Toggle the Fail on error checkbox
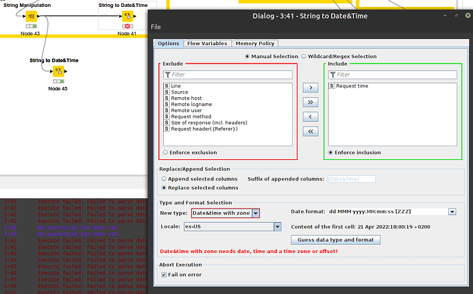Image resolution: width=473 pixels, height=294 pixels. pyautogui.click(x=164, y=275)
